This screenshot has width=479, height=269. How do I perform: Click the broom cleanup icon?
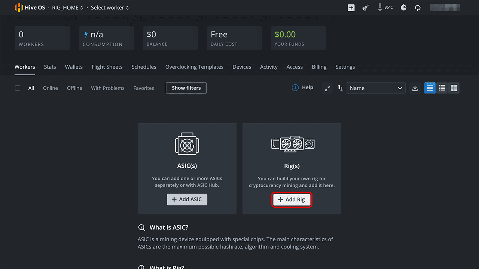pos(366,7)
